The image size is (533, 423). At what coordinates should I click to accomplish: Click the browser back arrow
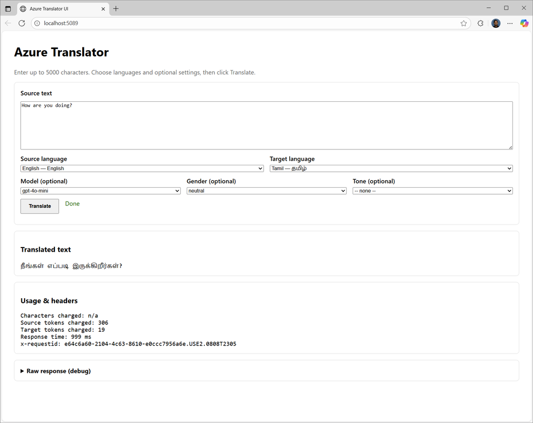point(8,23)
